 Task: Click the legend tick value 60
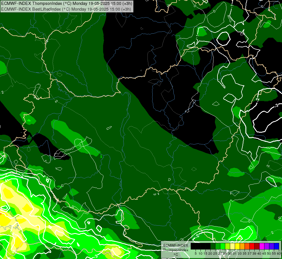[x=279, y=254]
